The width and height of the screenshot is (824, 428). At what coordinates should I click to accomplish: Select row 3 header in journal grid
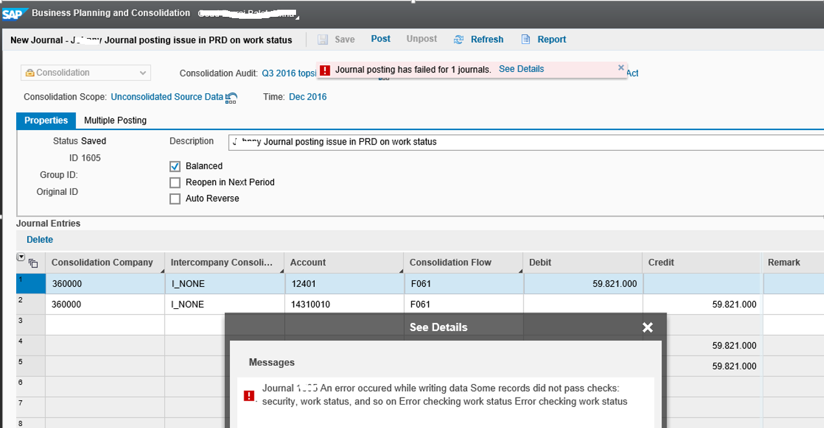(x=30, y=325)
